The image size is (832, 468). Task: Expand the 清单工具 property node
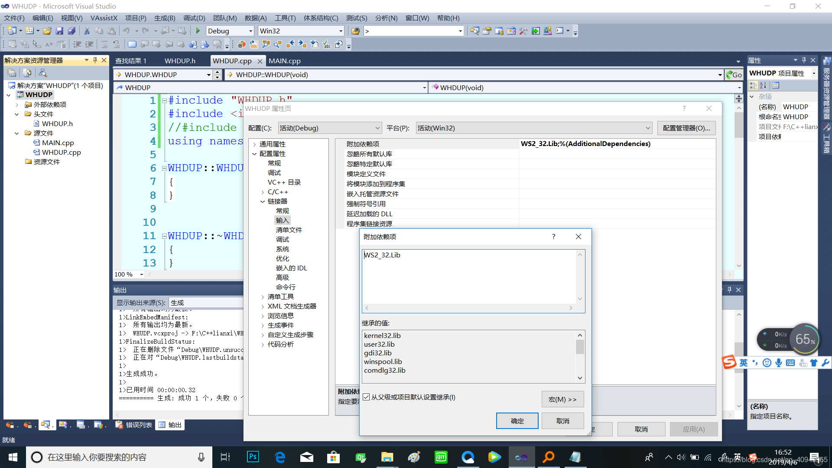tap(263, 297)
